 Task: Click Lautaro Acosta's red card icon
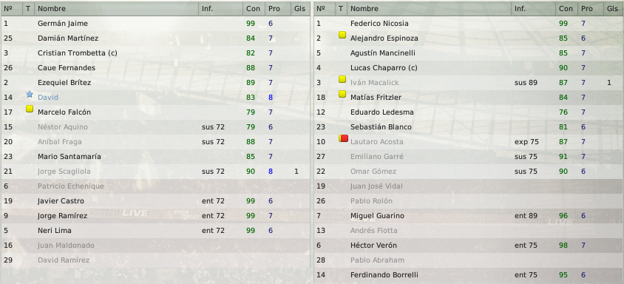pyautogui.click(x=345, y=138)
